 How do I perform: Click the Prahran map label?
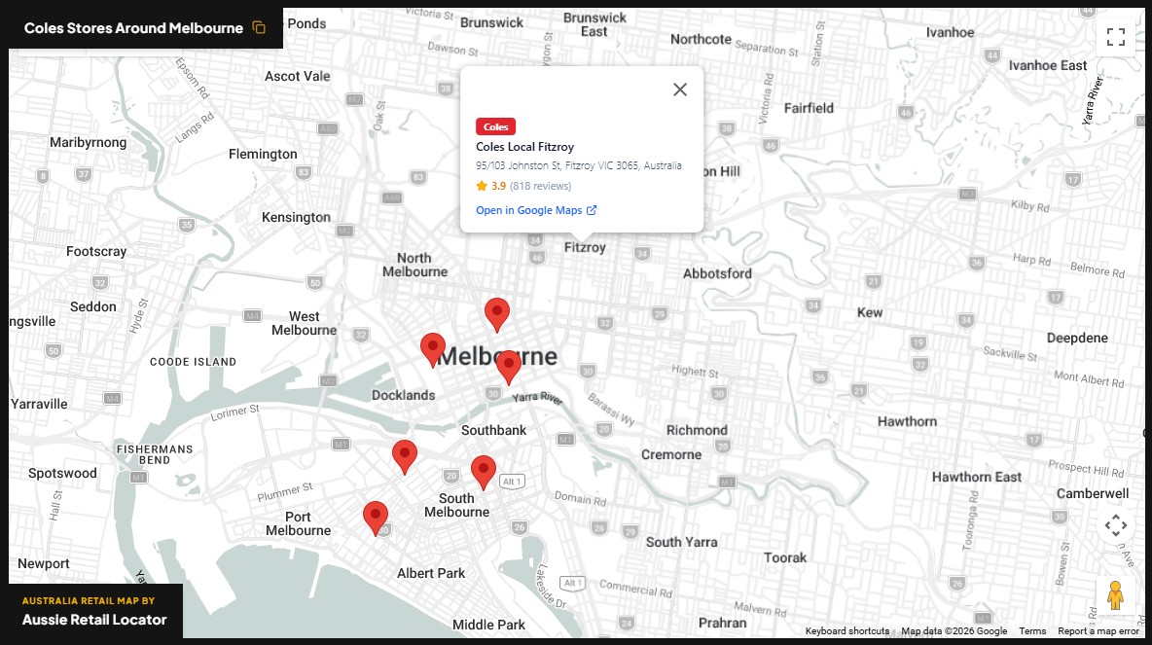pos(722,623)
